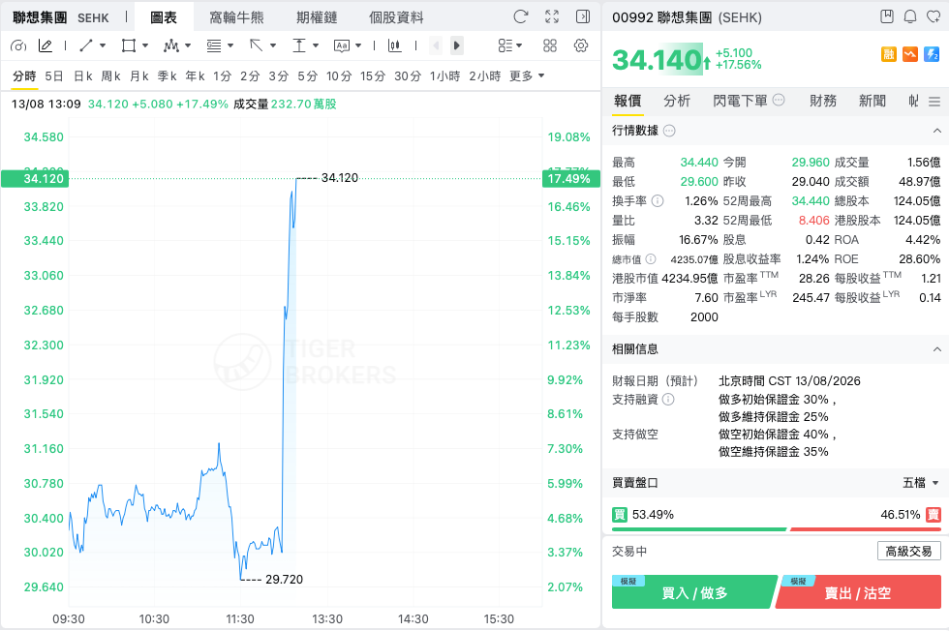Click the info icon next to 行情數據
This screenshot has height=631, width=949.
tap(669, 131)
